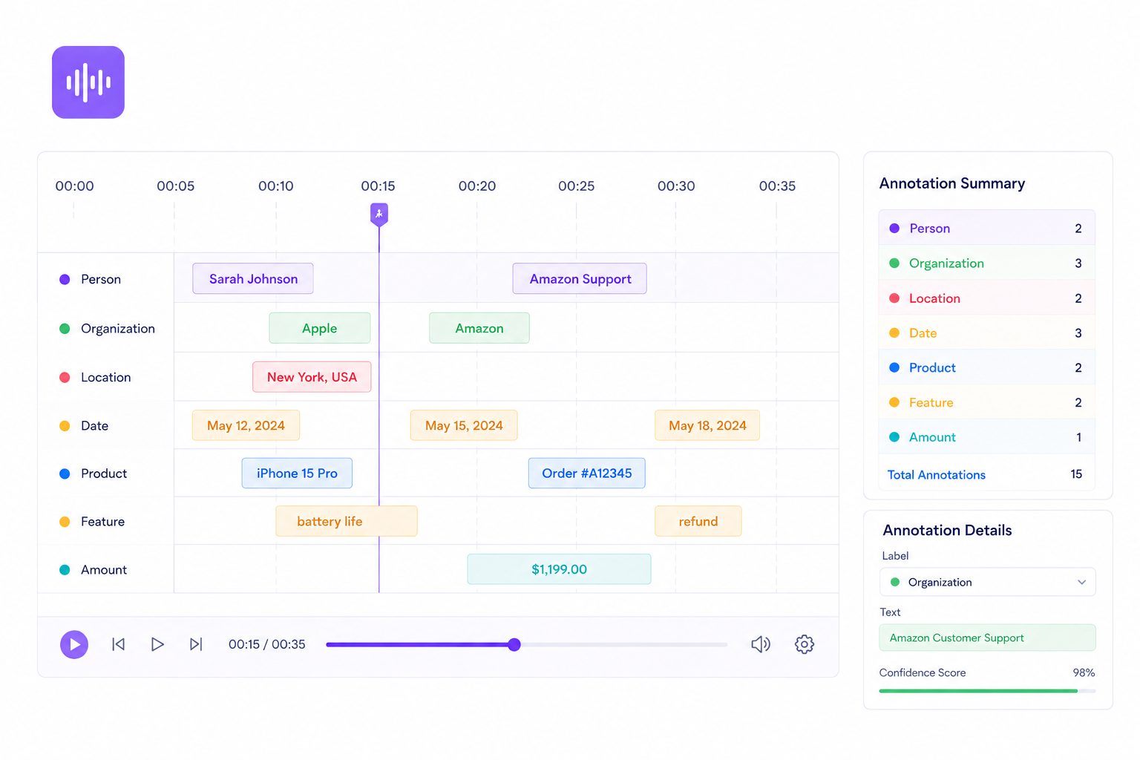Select the Amount row in Annotation Summary
This screenshot has width=1140, height=760.
(x=987, y=437)
